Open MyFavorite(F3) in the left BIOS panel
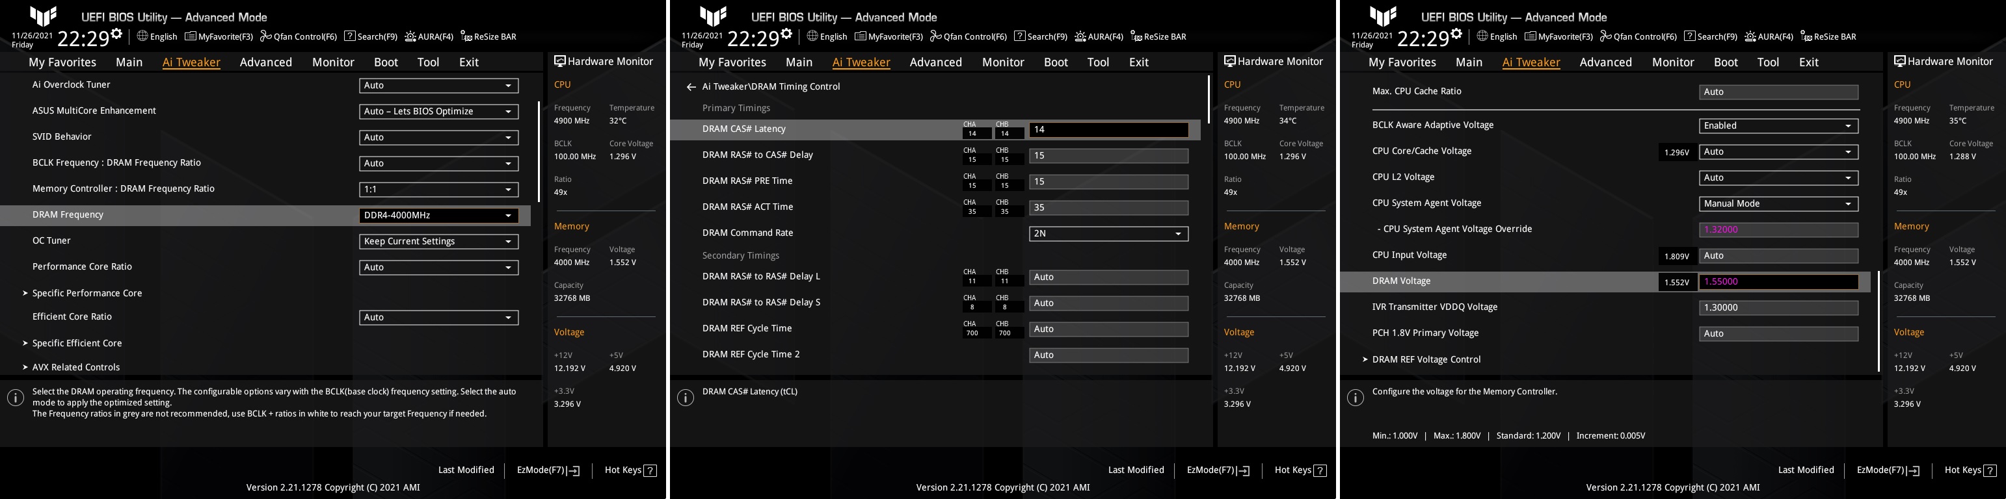2006x499 pixels. [x=219, y=36]
